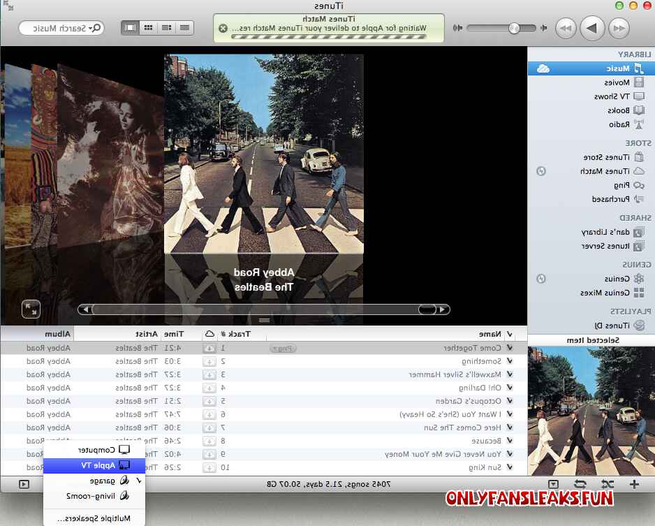The height and width of the screenshot is (526, 655).
Task: Click the plus icon to add a playlist
Action: pyautogui.click(x=634, y=484)
